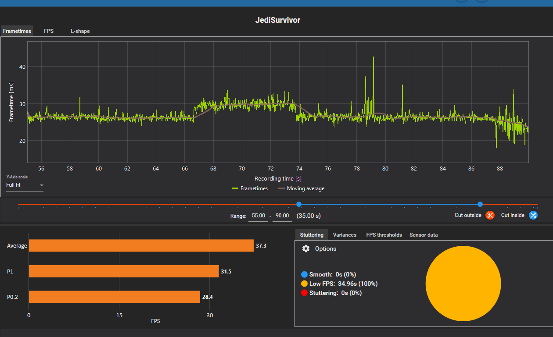This screenshot has height=337, width=553.
Task: Edit the range end value 90.00
Action: click(x=282, y=216)
